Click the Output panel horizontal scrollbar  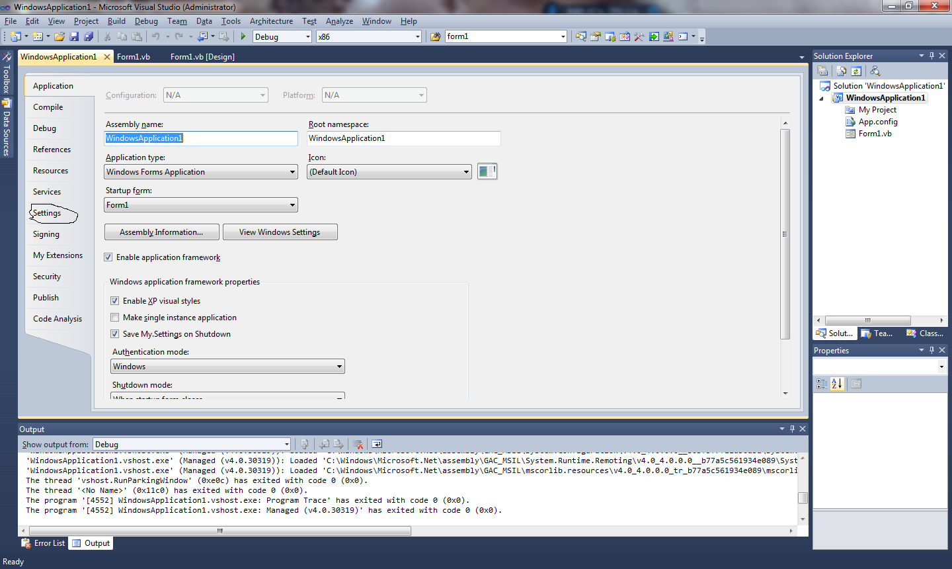tap(220, 531)
